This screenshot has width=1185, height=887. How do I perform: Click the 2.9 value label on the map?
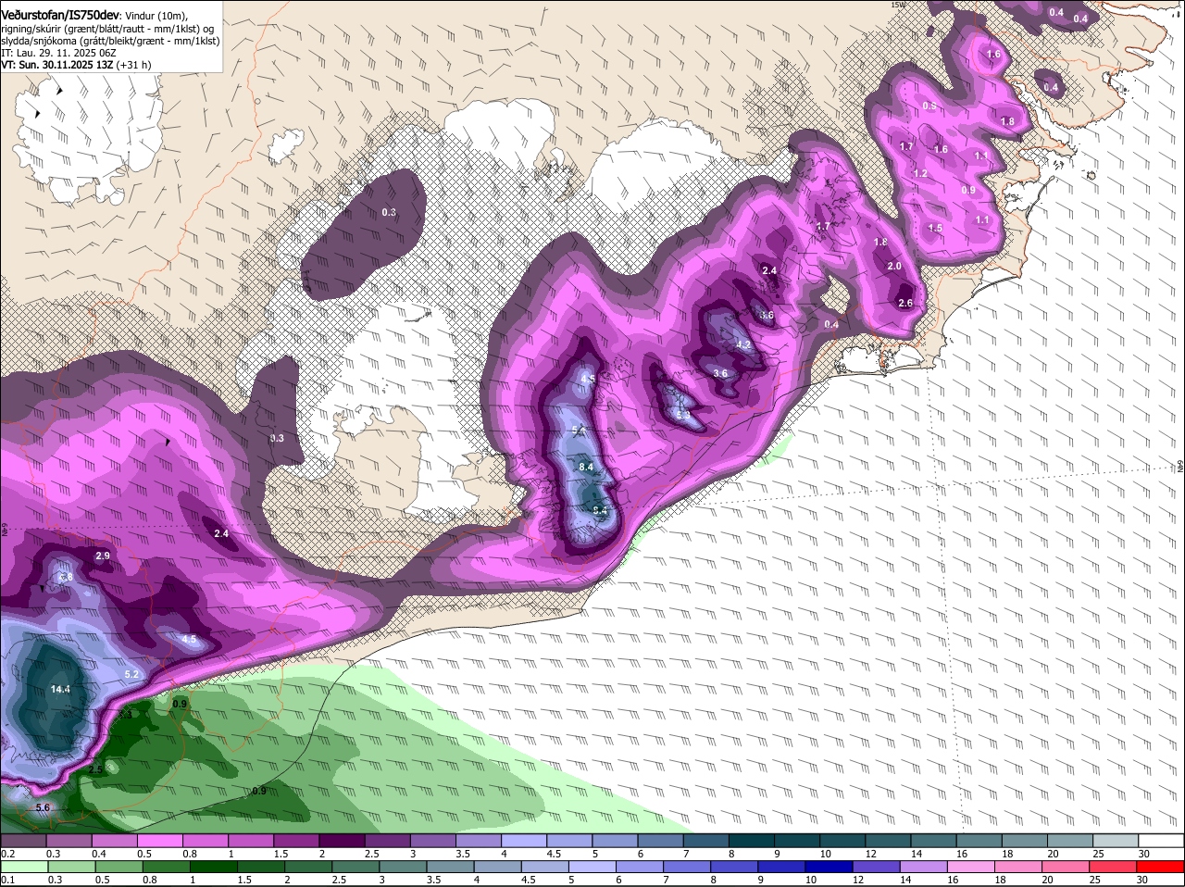coord(103,556)
